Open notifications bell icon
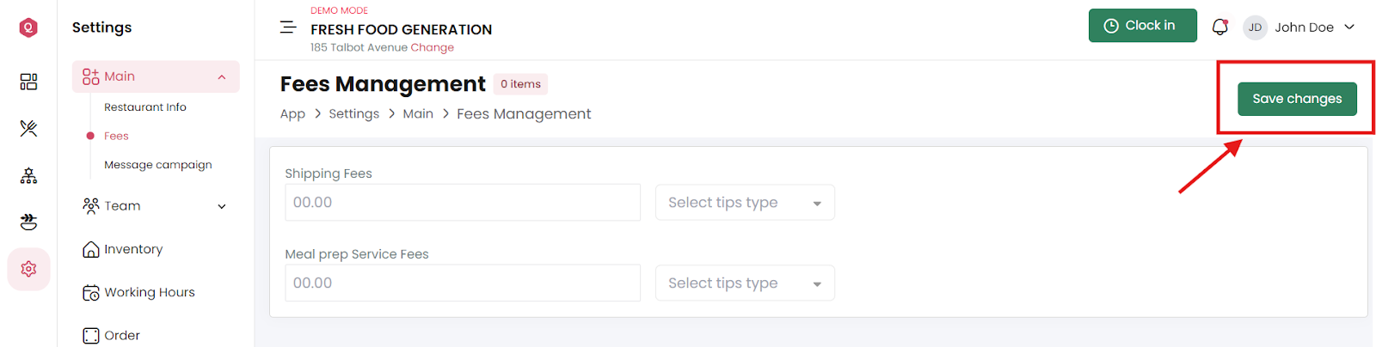The image size is (1376, 347). click(x=1219, y=27)
